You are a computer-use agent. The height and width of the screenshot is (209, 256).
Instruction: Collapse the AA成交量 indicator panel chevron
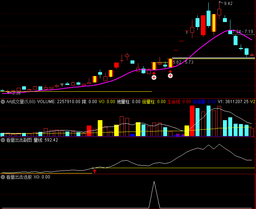3,102
